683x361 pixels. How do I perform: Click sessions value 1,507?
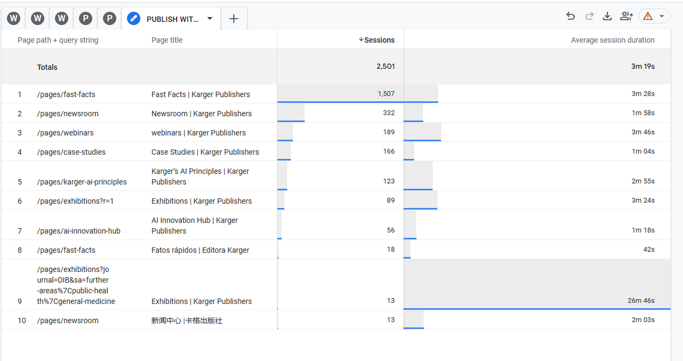pyautogui.click(x=386, y=94)
